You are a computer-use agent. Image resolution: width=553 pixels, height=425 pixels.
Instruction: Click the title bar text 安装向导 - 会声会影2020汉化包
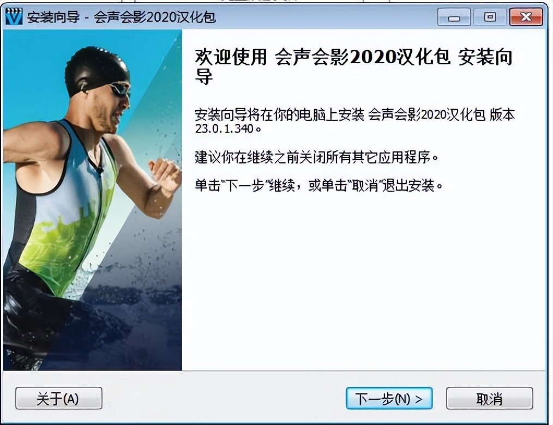(121, 17)
